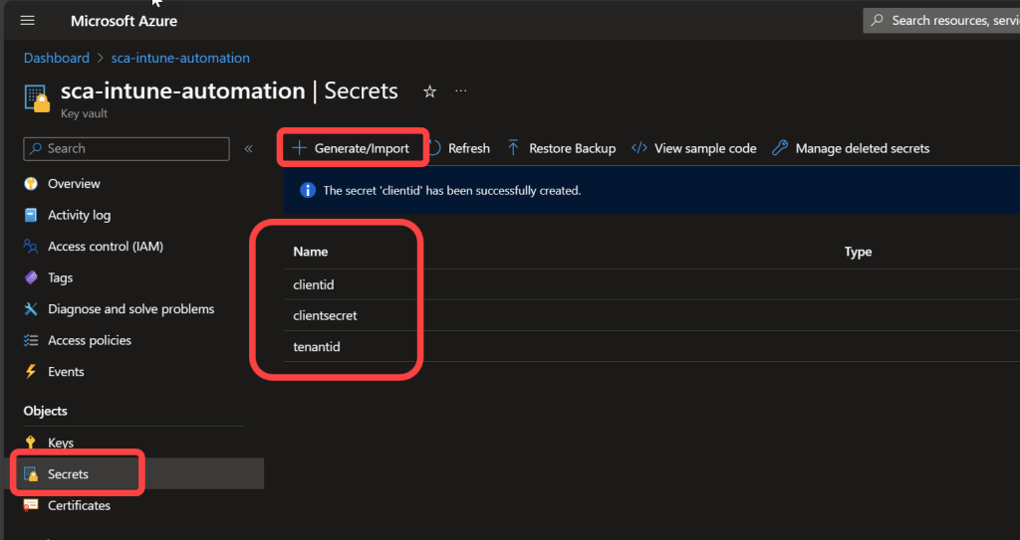This screenshot has height=540, width=1020.
Task: Open the clientsecret secret entry
Action: click(325, 315)
